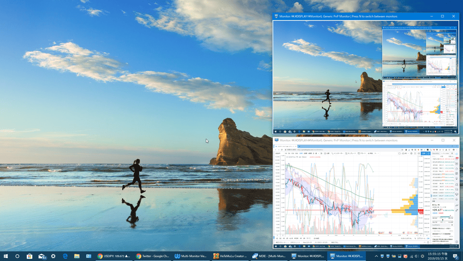Open Action Center with 2 notifications
This screenshot has height=261, width=463.
[456, 256]
